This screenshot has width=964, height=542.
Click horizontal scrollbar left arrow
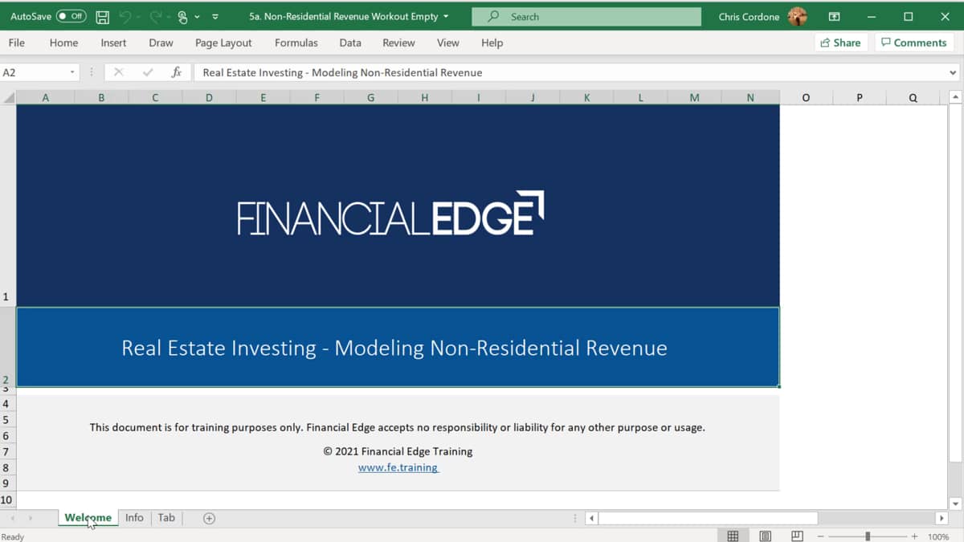(592, 518)
